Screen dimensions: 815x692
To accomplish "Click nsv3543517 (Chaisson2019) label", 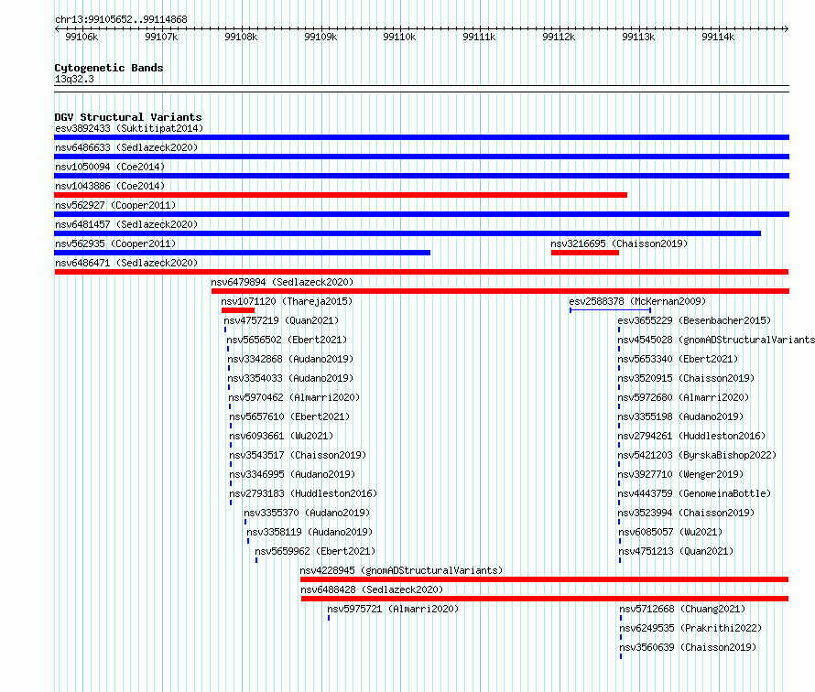I will tap(298, 455).
